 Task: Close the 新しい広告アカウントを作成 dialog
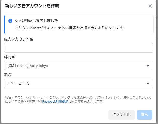click(x=150, y=6)
